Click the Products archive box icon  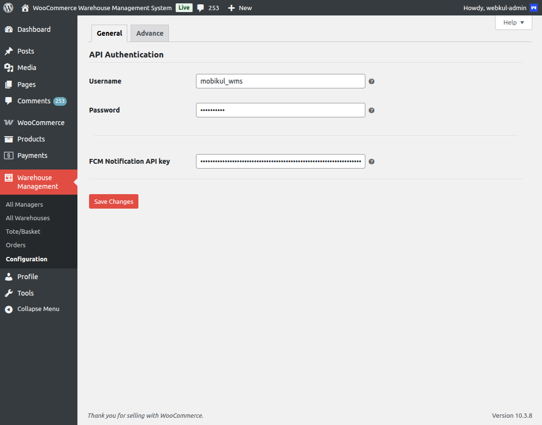(x=9, y=139)
